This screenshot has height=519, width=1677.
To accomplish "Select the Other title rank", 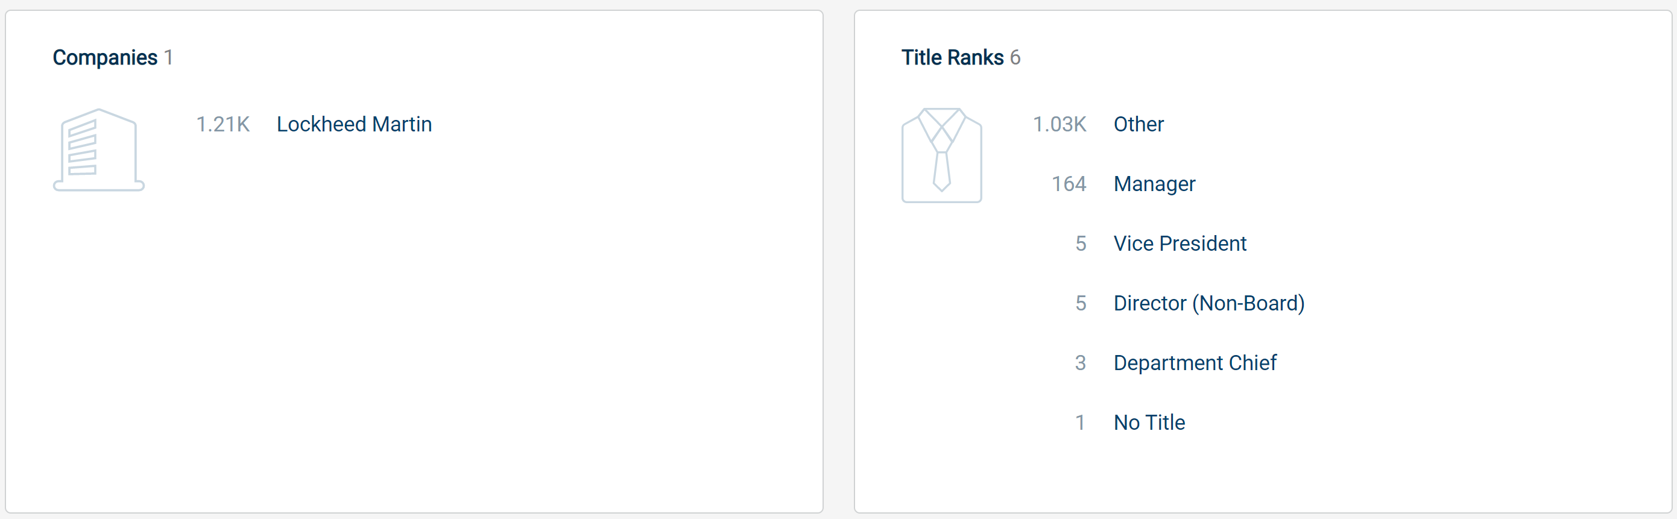I will 1138,124.
